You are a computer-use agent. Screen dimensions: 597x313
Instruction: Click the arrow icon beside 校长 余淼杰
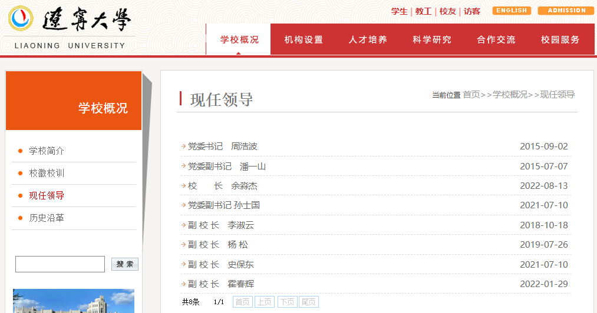click(x=183, y=185)
